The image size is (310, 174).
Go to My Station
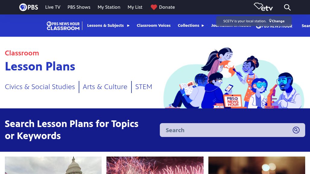109,7
